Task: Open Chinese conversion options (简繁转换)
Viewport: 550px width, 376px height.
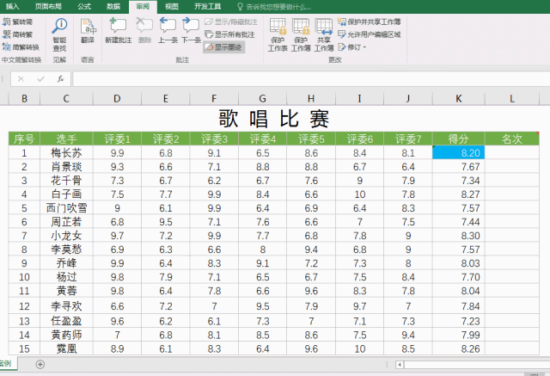Action: 21,47
